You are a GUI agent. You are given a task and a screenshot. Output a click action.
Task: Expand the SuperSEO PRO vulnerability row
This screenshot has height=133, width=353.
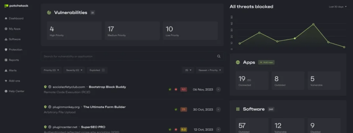[x=218, y=130]
